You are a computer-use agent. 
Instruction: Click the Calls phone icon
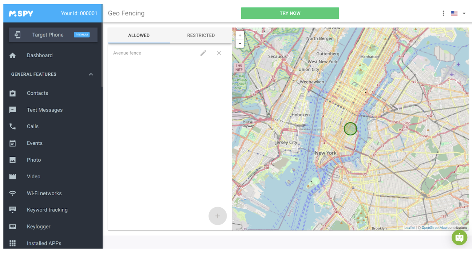coord(12,126)
